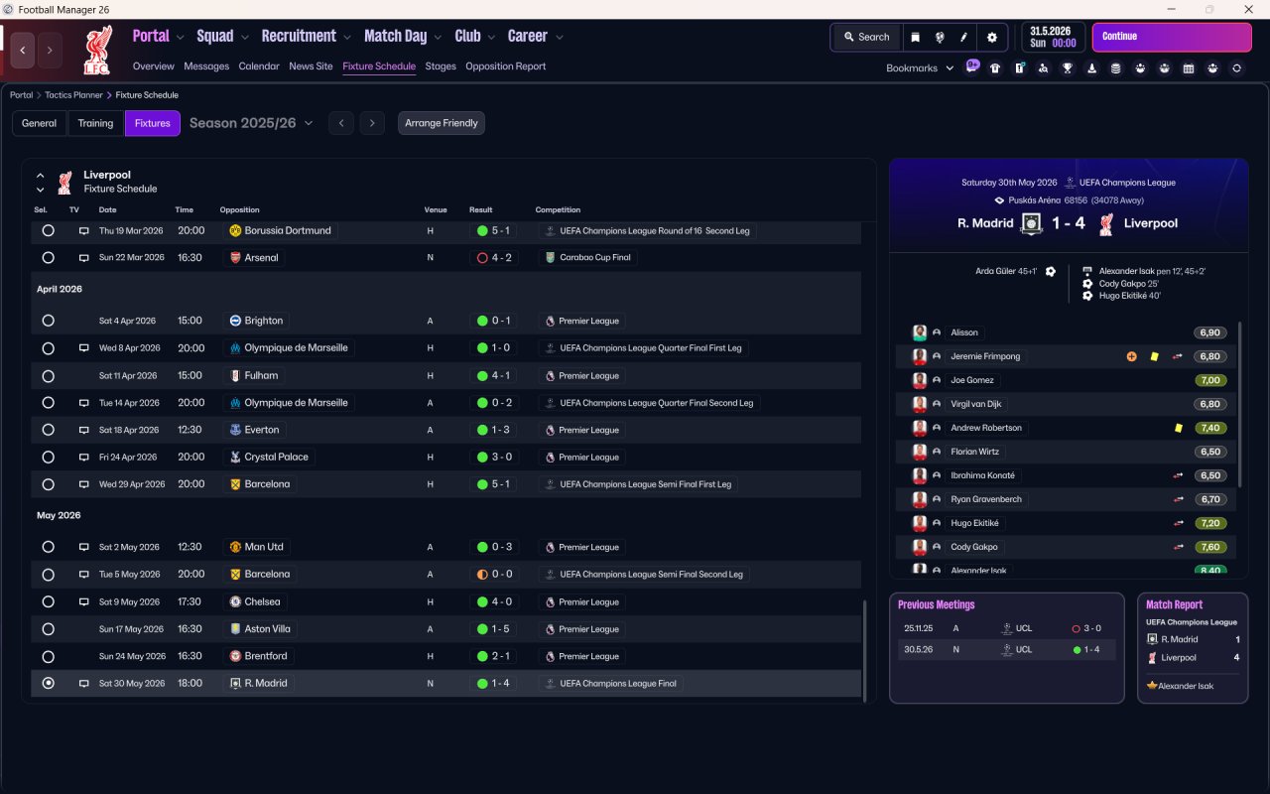Open the coins stack bookmark shortcut
This screenshot has height=794, width=1270.
coord(1116,68)
